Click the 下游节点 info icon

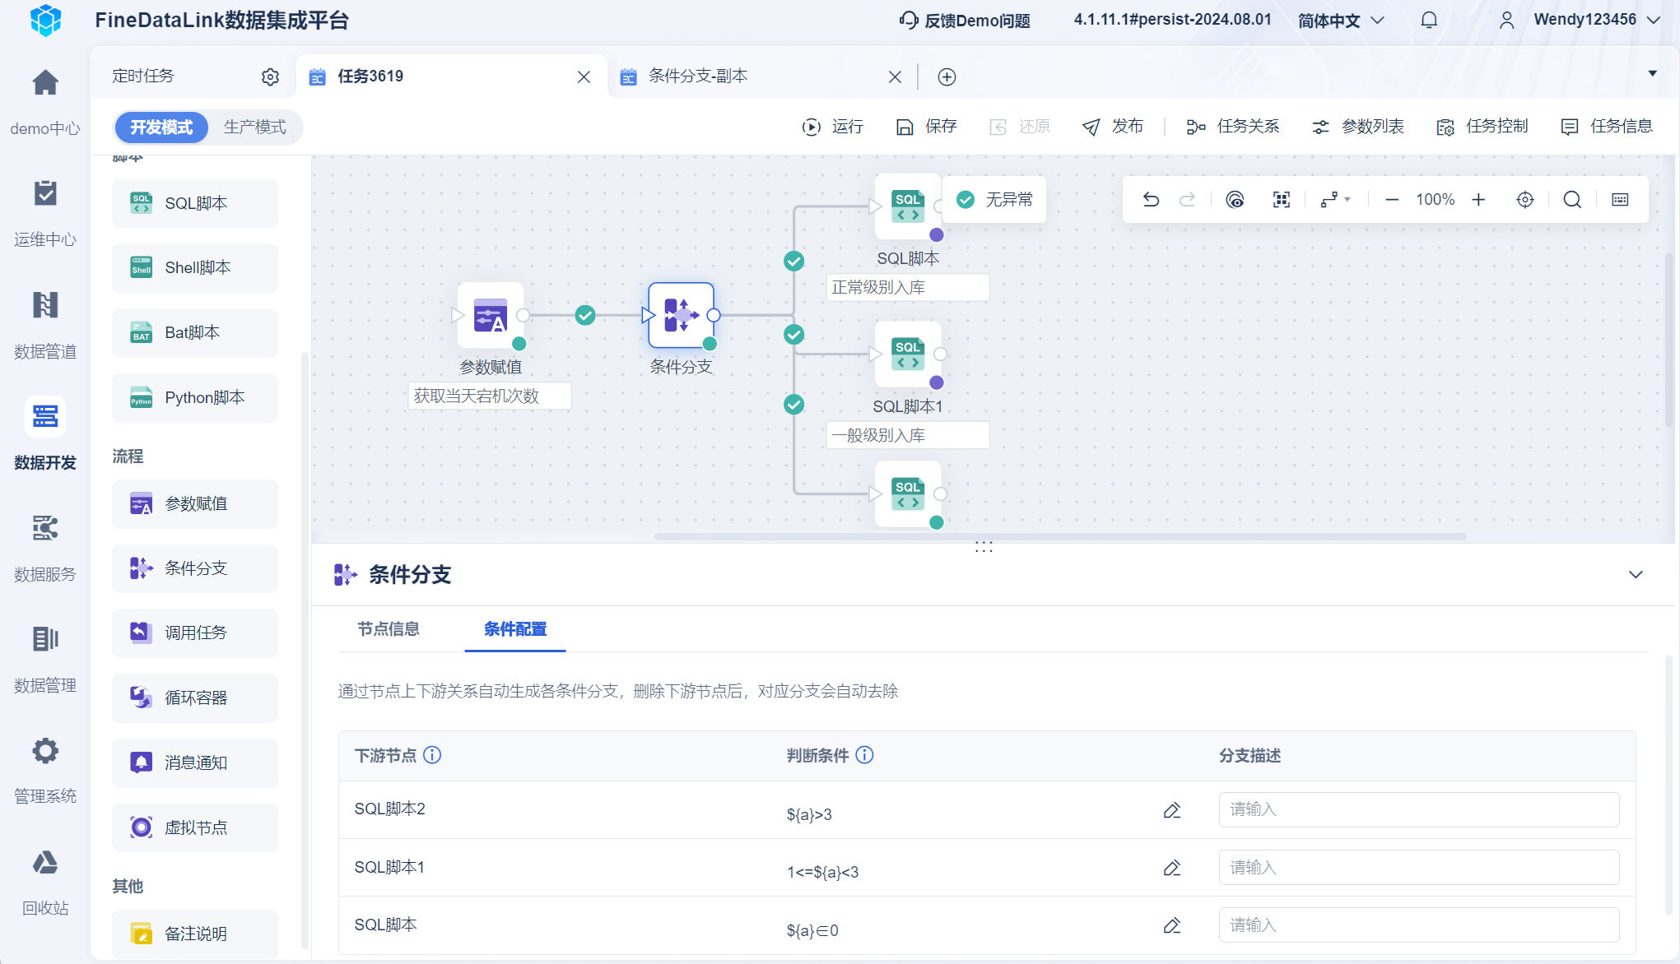(x=432, y=755)
